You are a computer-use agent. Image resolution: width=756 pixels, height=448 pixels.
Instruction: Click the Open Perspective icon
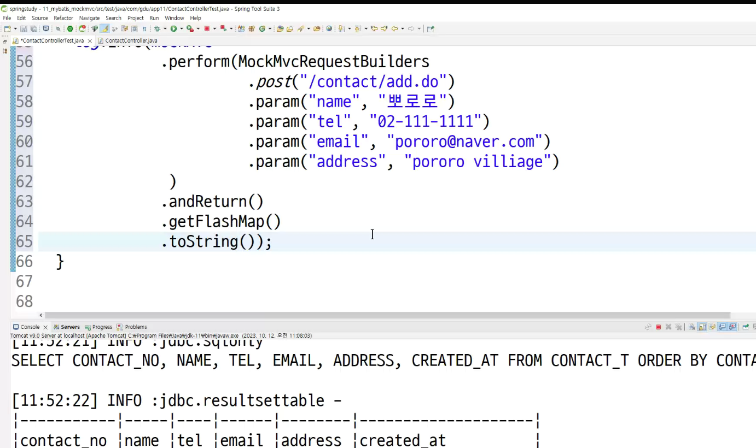point(430,28)
